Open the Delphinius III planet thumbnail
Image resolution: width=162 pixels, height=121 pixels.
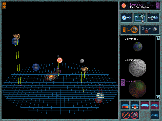[137, 89]
